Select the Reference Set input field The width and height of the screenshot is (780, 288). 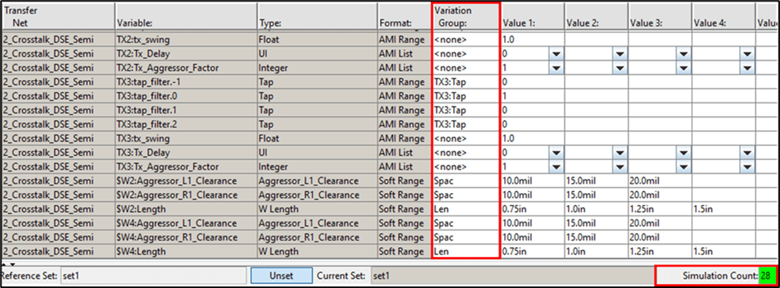[x=154, y=276]
